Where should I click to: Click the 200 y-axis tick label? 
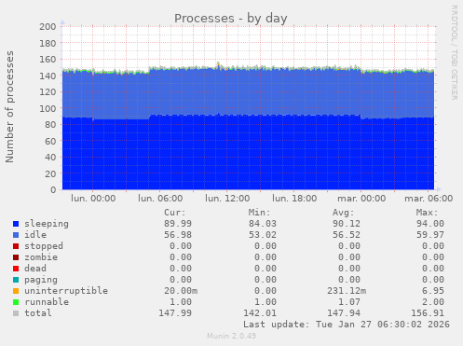pos(48,27)
